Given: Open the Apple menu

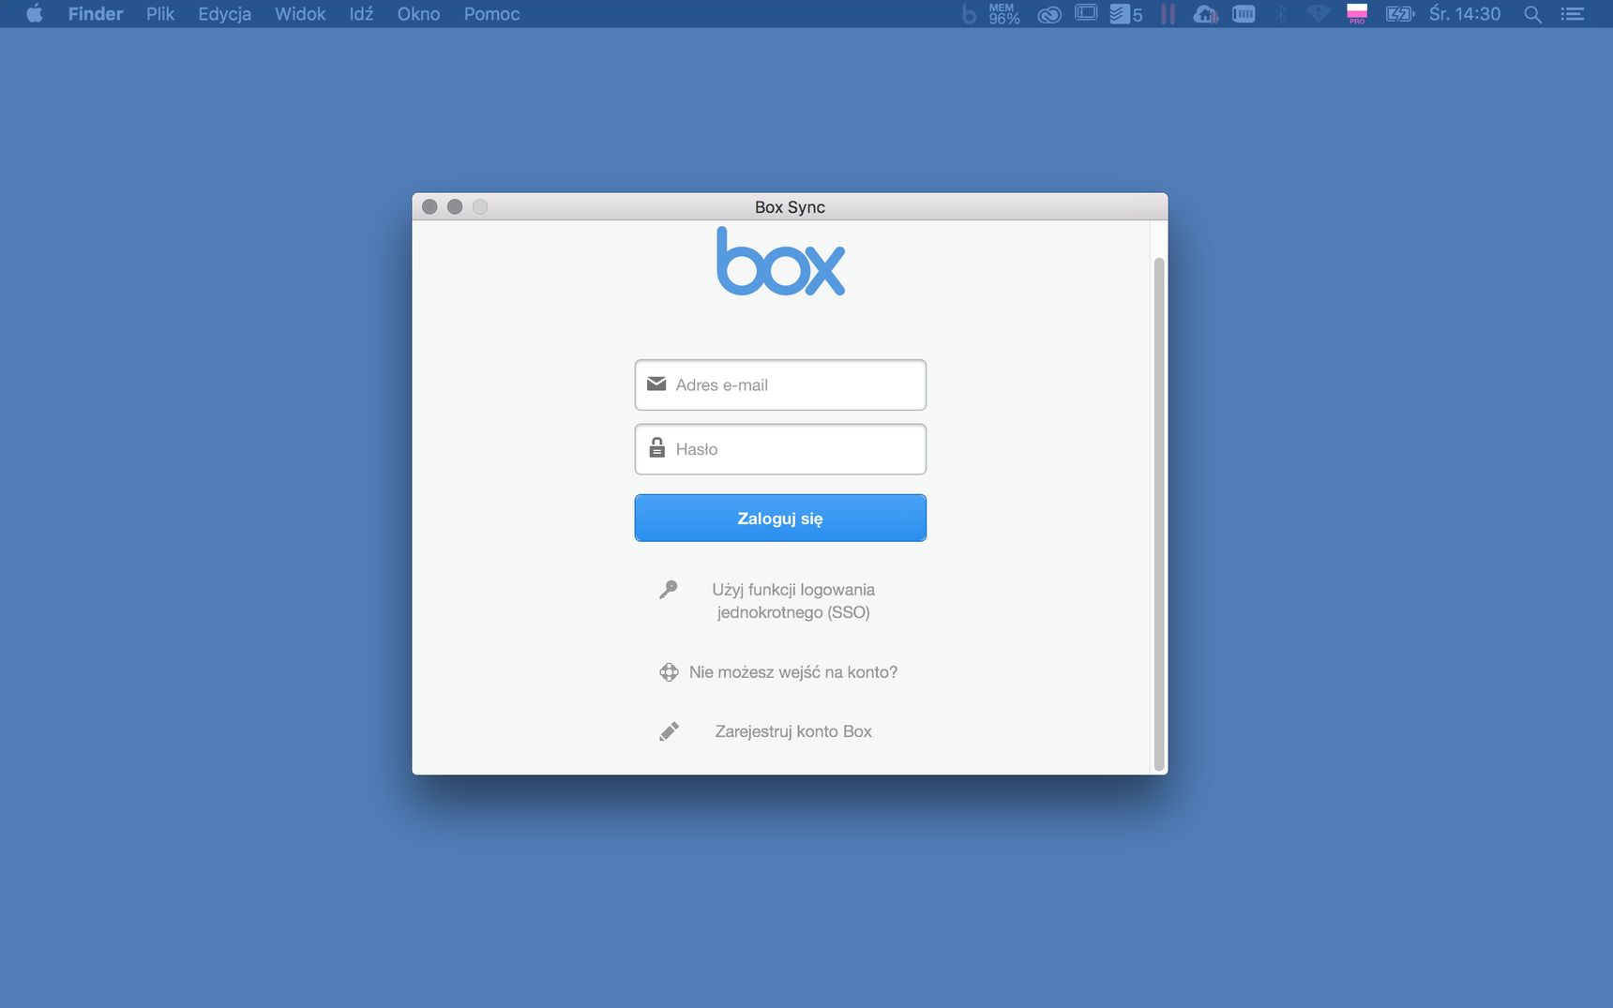Looking at the screenshot, I should click(x=35, y=14).
